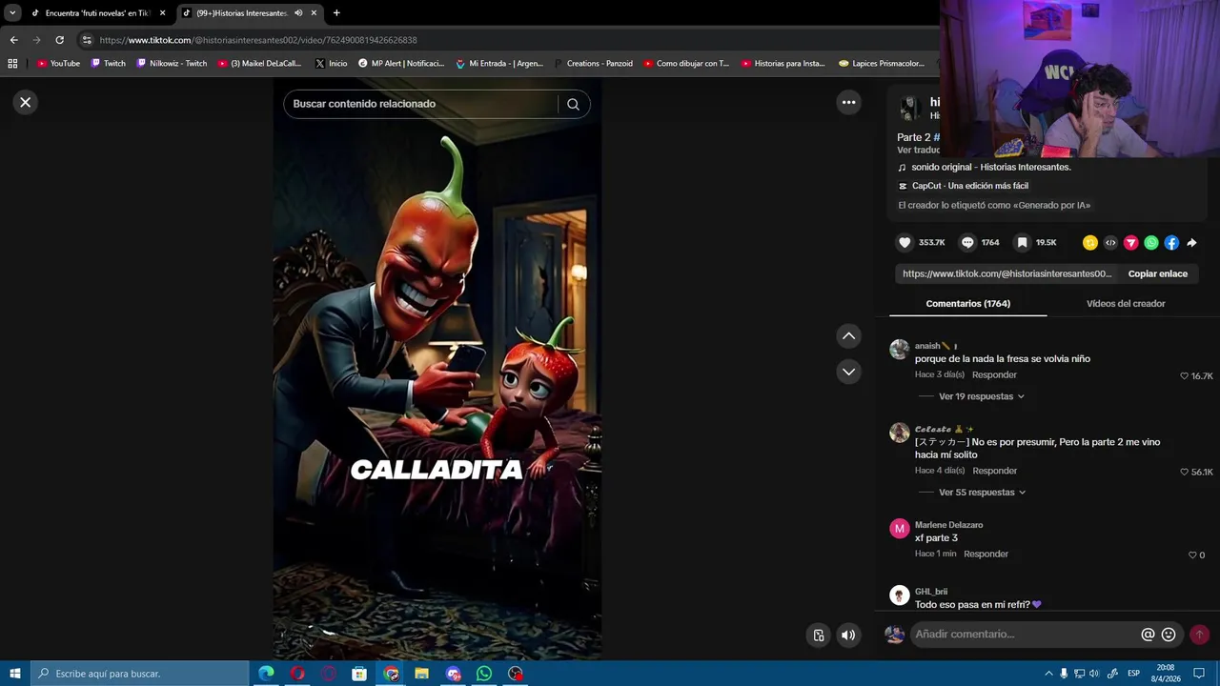Screen dimensions: 1220x686
Task: Open 'MP Alert | Notificaci...' bookmark
Action: point(401,64)
